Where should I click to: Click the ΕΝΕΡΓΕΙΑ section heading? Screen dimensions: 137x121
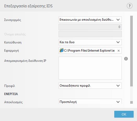tap(11, 94)
